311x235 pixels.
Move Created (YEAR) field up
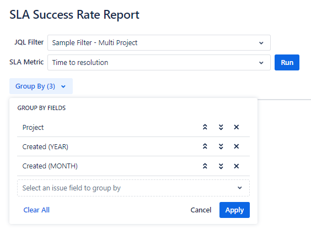(x=205, y=146)
